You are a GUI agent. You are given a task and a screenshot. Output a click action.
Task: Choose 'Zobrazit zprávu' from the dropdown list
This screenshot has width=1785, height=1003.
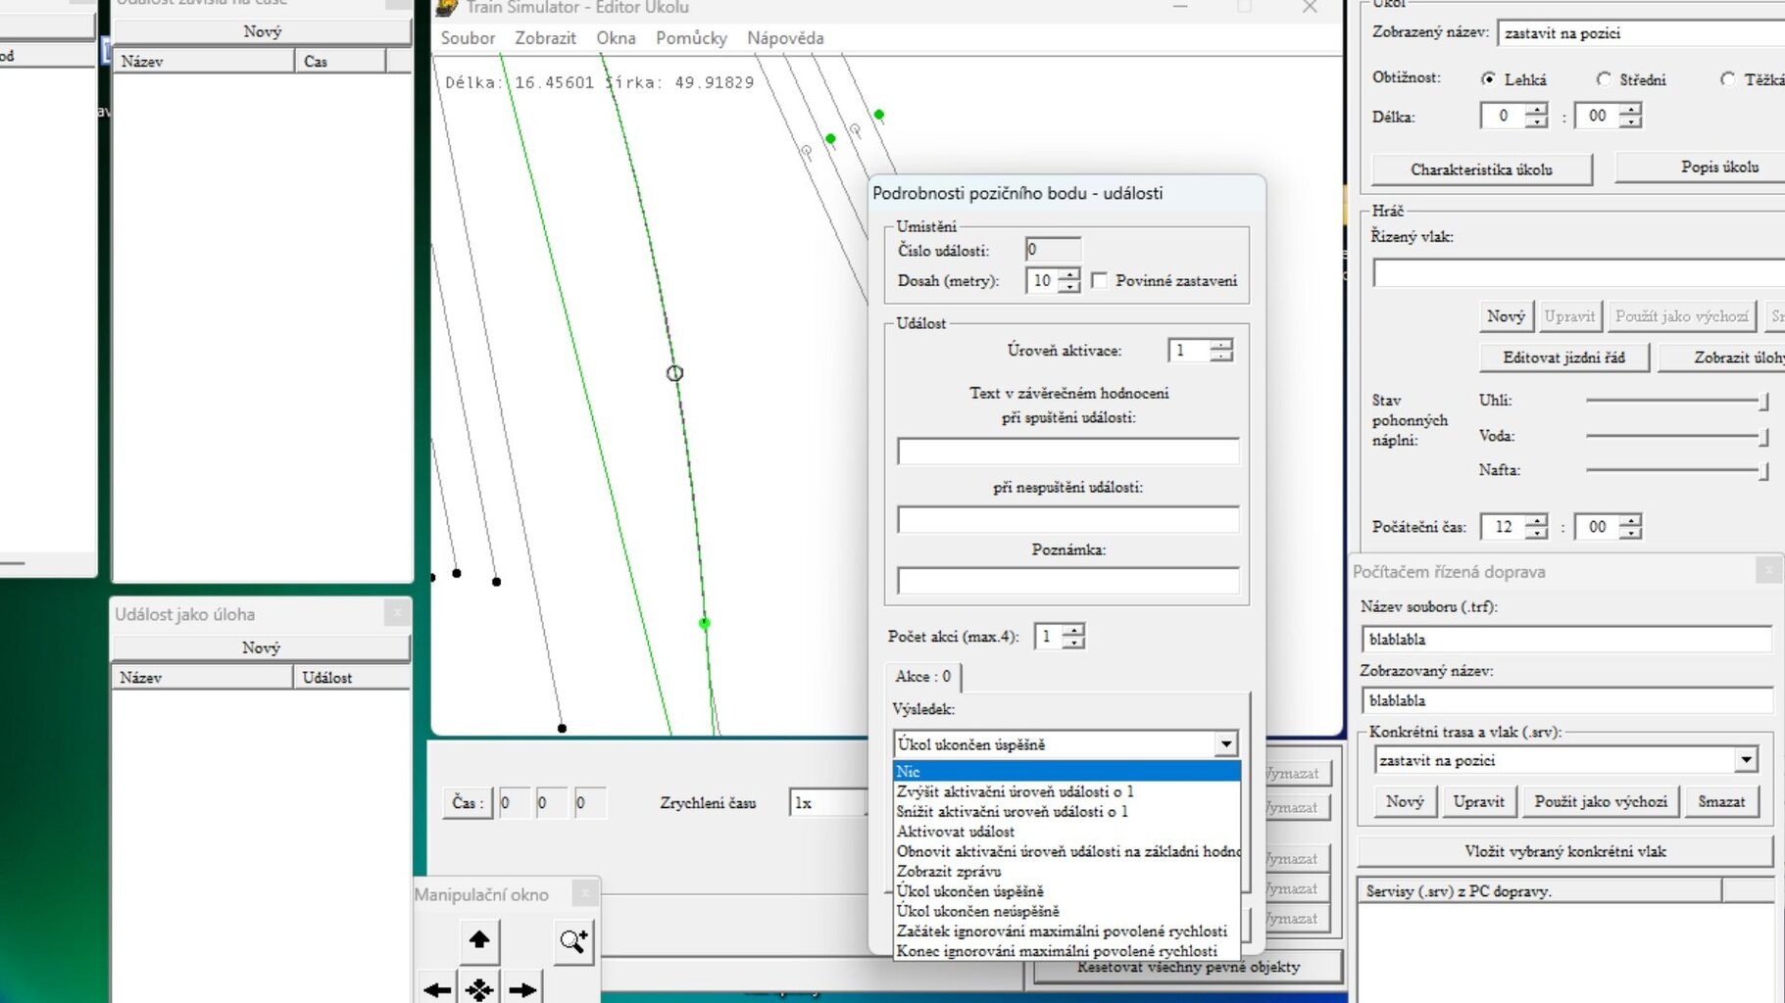click(x=949, y=871)
